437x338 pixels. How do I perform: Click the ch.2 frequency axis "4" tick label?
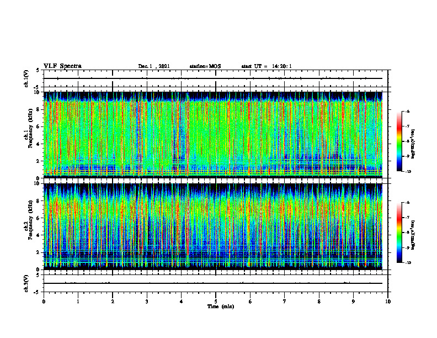click(x=39, y=235)
